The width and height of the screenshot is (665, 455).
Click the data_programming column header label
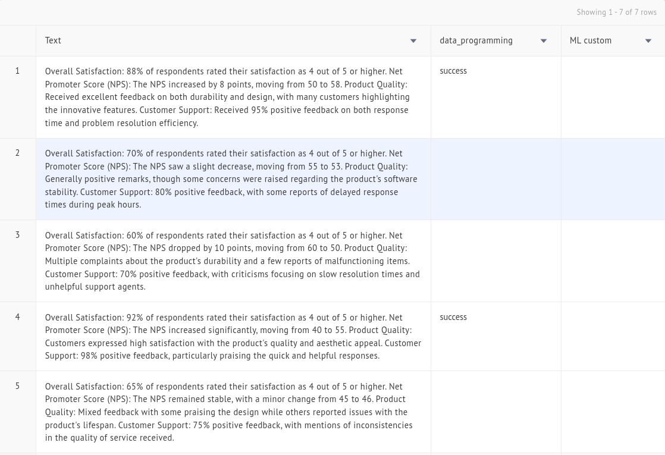[476, 40]
